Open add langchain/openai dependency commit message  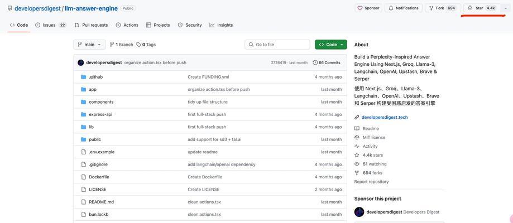[x=222, y=164]
